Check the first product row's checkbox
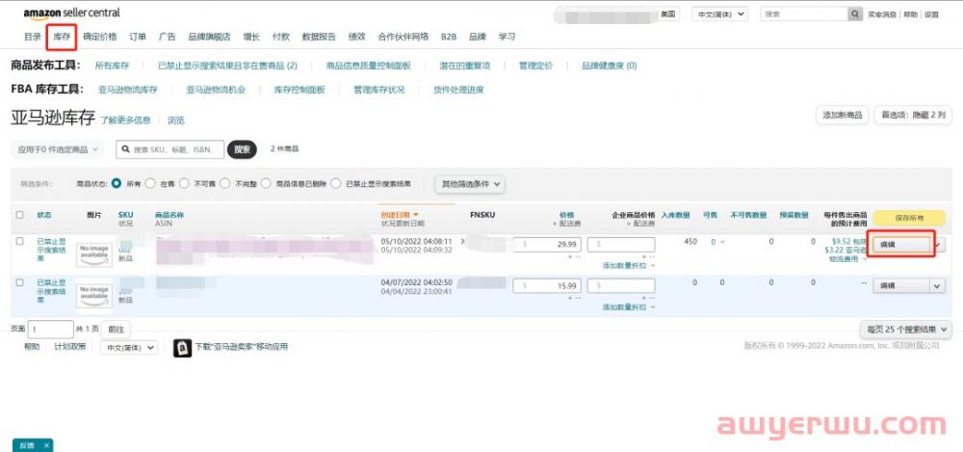The image size is (963, 452). tap(20, 242)
